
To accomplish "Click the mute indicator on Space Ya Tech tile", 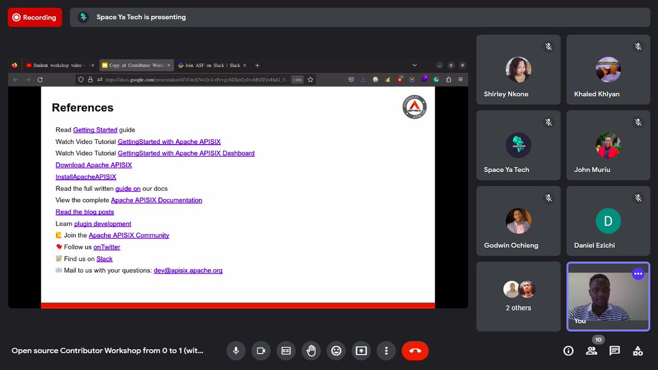I will pos(548,122).
